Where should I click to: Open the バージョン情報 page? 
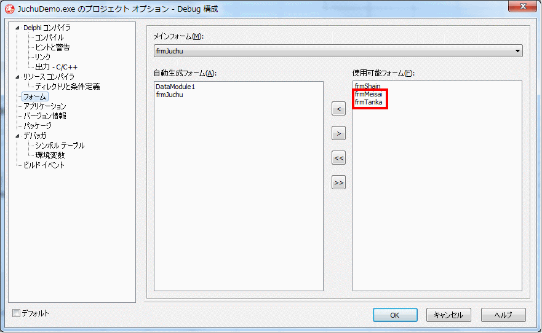pos(44,116)
